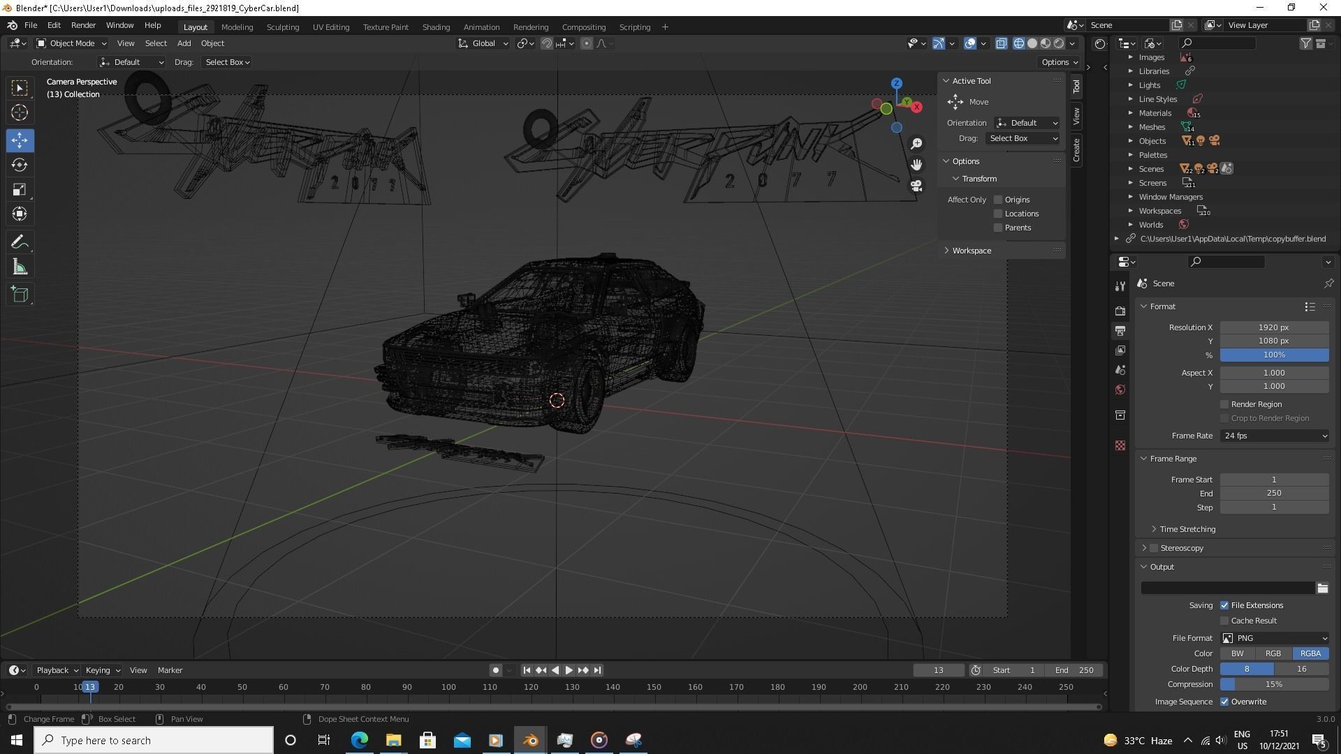Open the World Properties tab
Screen dimensions: 1341x754
[x=1120, y=390]
